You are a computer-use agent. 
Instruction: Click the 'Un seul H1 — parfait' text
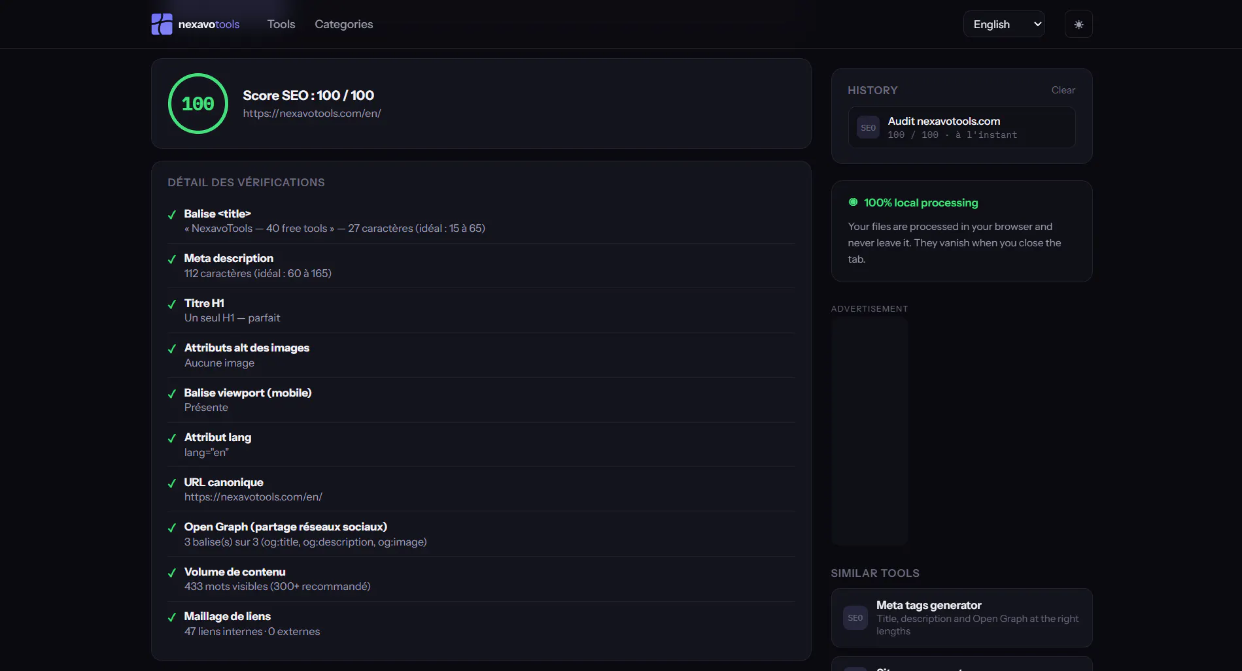(232, 318)
